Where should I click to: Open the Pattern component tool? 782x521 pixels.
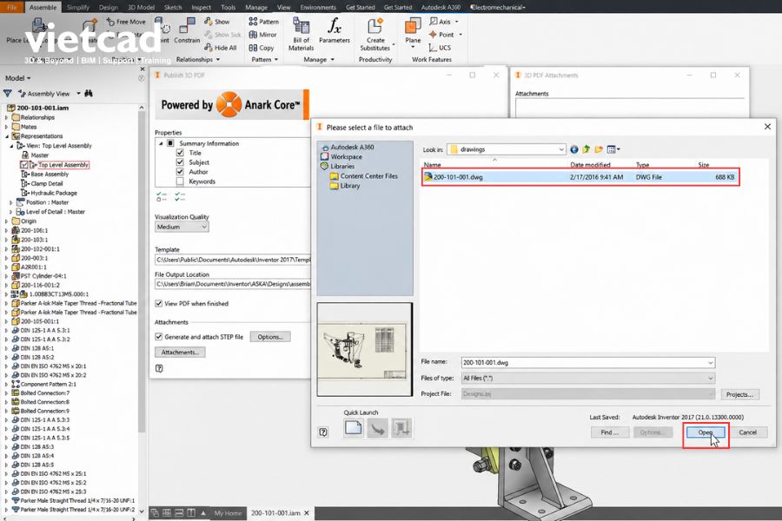(263, 22)
